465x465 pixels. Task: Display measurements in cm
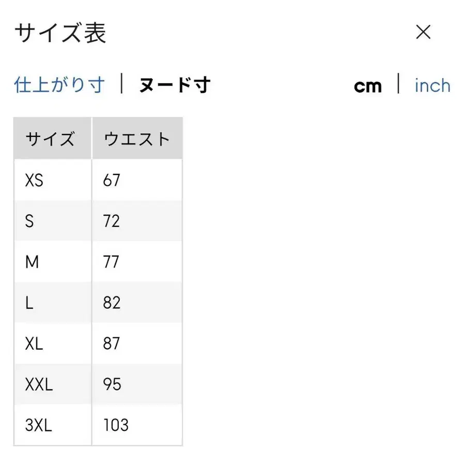point(368,85)
